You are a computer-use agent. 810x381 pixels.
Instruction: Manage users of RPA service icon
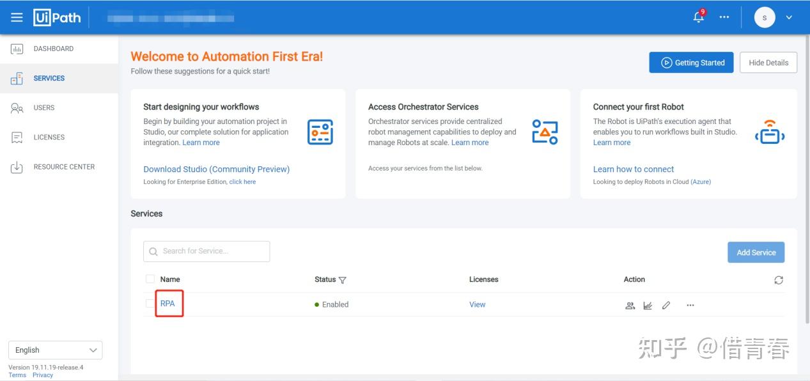(x=630, y=306)
